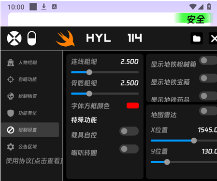The height and width of the screenshot is (181, 217).
Task: Tap the prohibited icon beside 绘制设置
Action: 11,130
